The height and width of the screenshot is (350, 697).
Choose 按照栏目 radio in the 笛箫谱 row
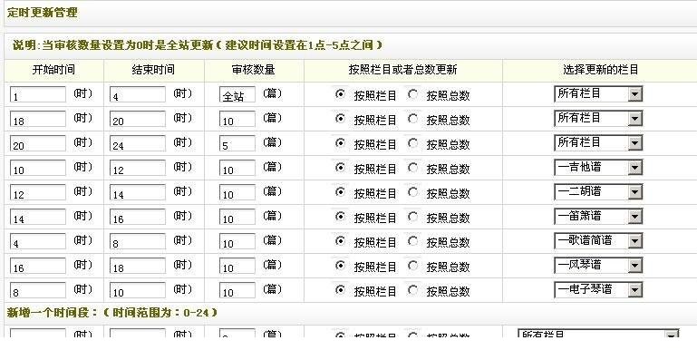(340, 216)
